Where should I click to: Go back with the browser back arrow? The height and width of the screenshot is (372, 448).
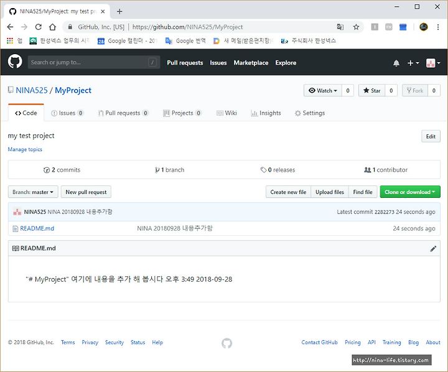click(x=11, y=27)
